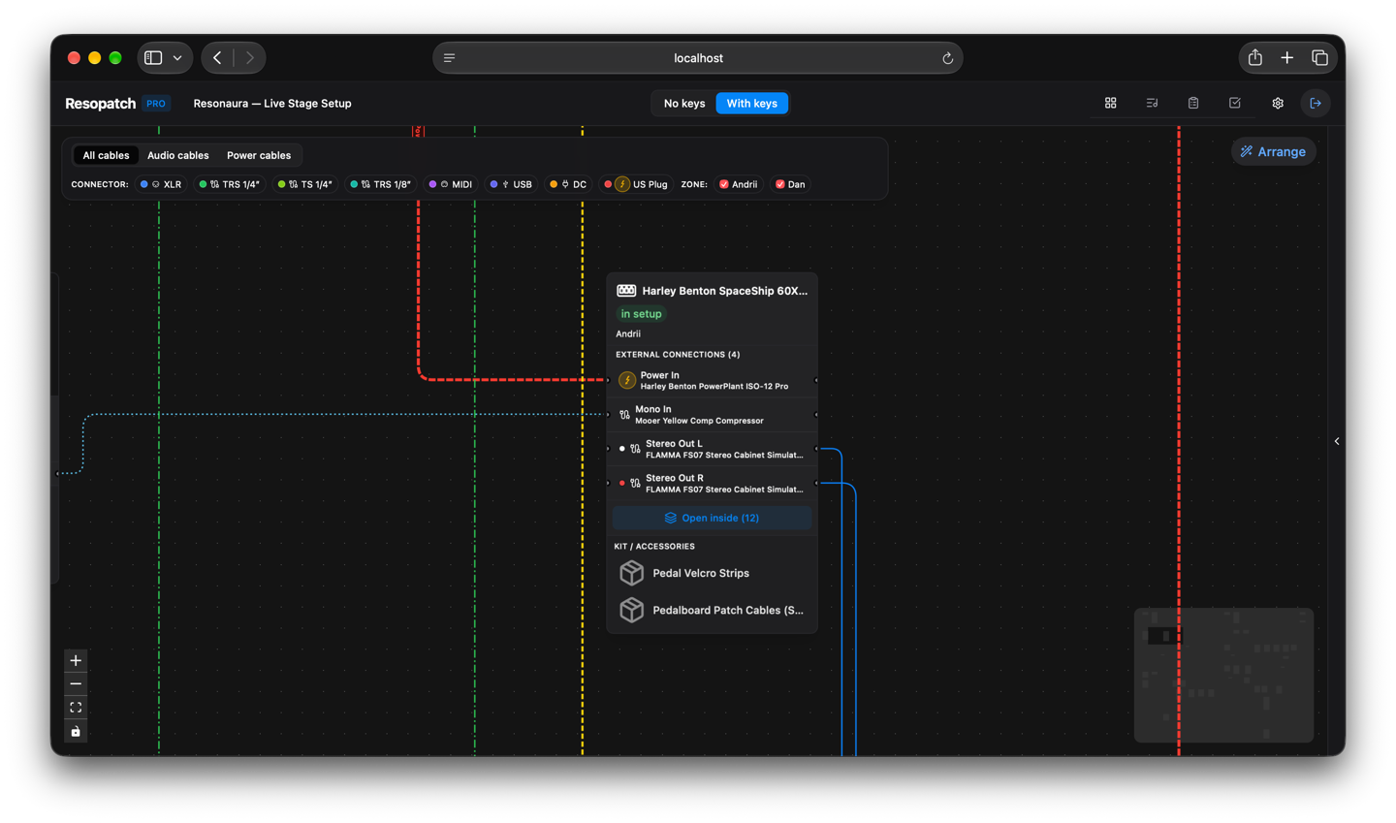Click the localhost address bar
The height and width of the screenshot is (823, 1396).
point(698,58)
